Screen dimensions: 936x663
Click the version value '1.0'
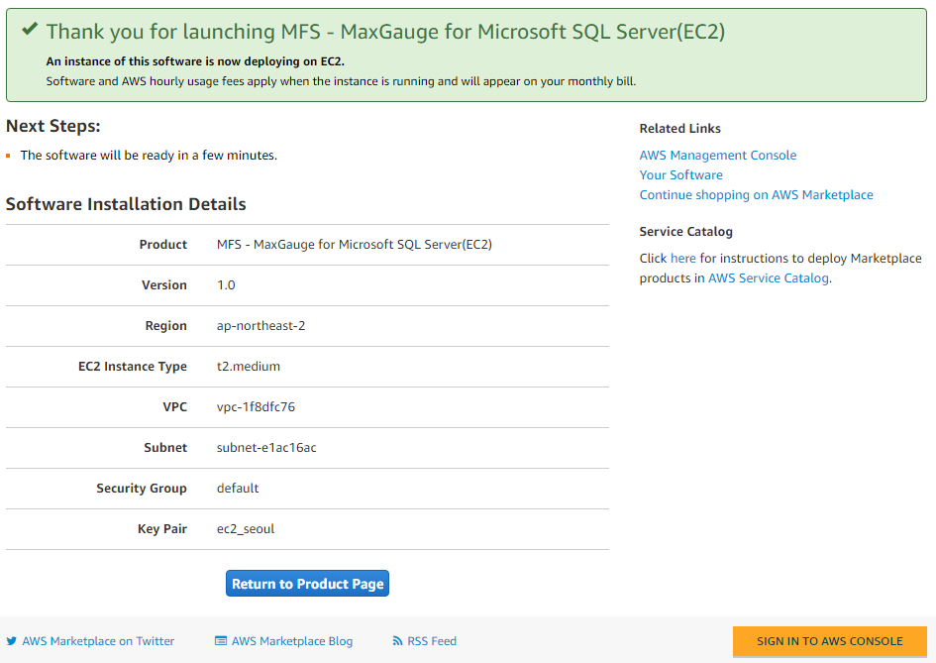226,284
